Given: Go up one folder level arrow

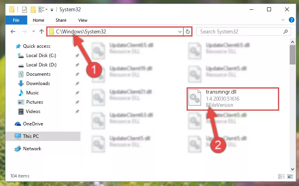Looking at the screenshot, I should 42,31.
